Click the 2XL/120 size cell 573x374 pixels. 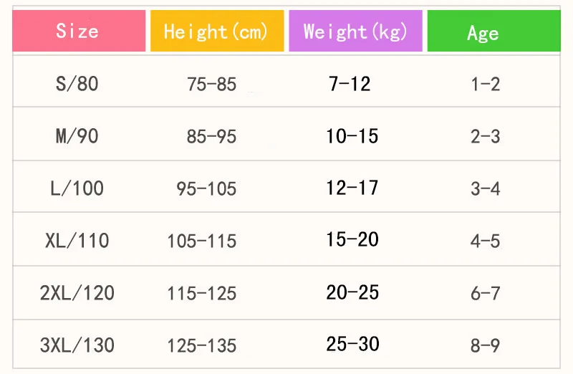tap(77, 293)
